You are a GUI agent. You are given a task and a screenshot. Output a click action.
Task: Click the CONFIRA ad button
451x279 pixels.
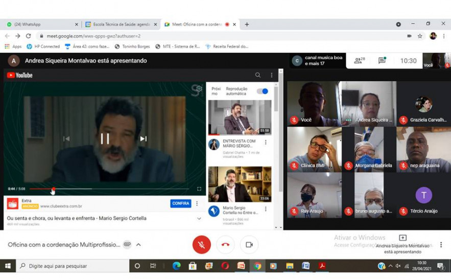coord(181,203)
